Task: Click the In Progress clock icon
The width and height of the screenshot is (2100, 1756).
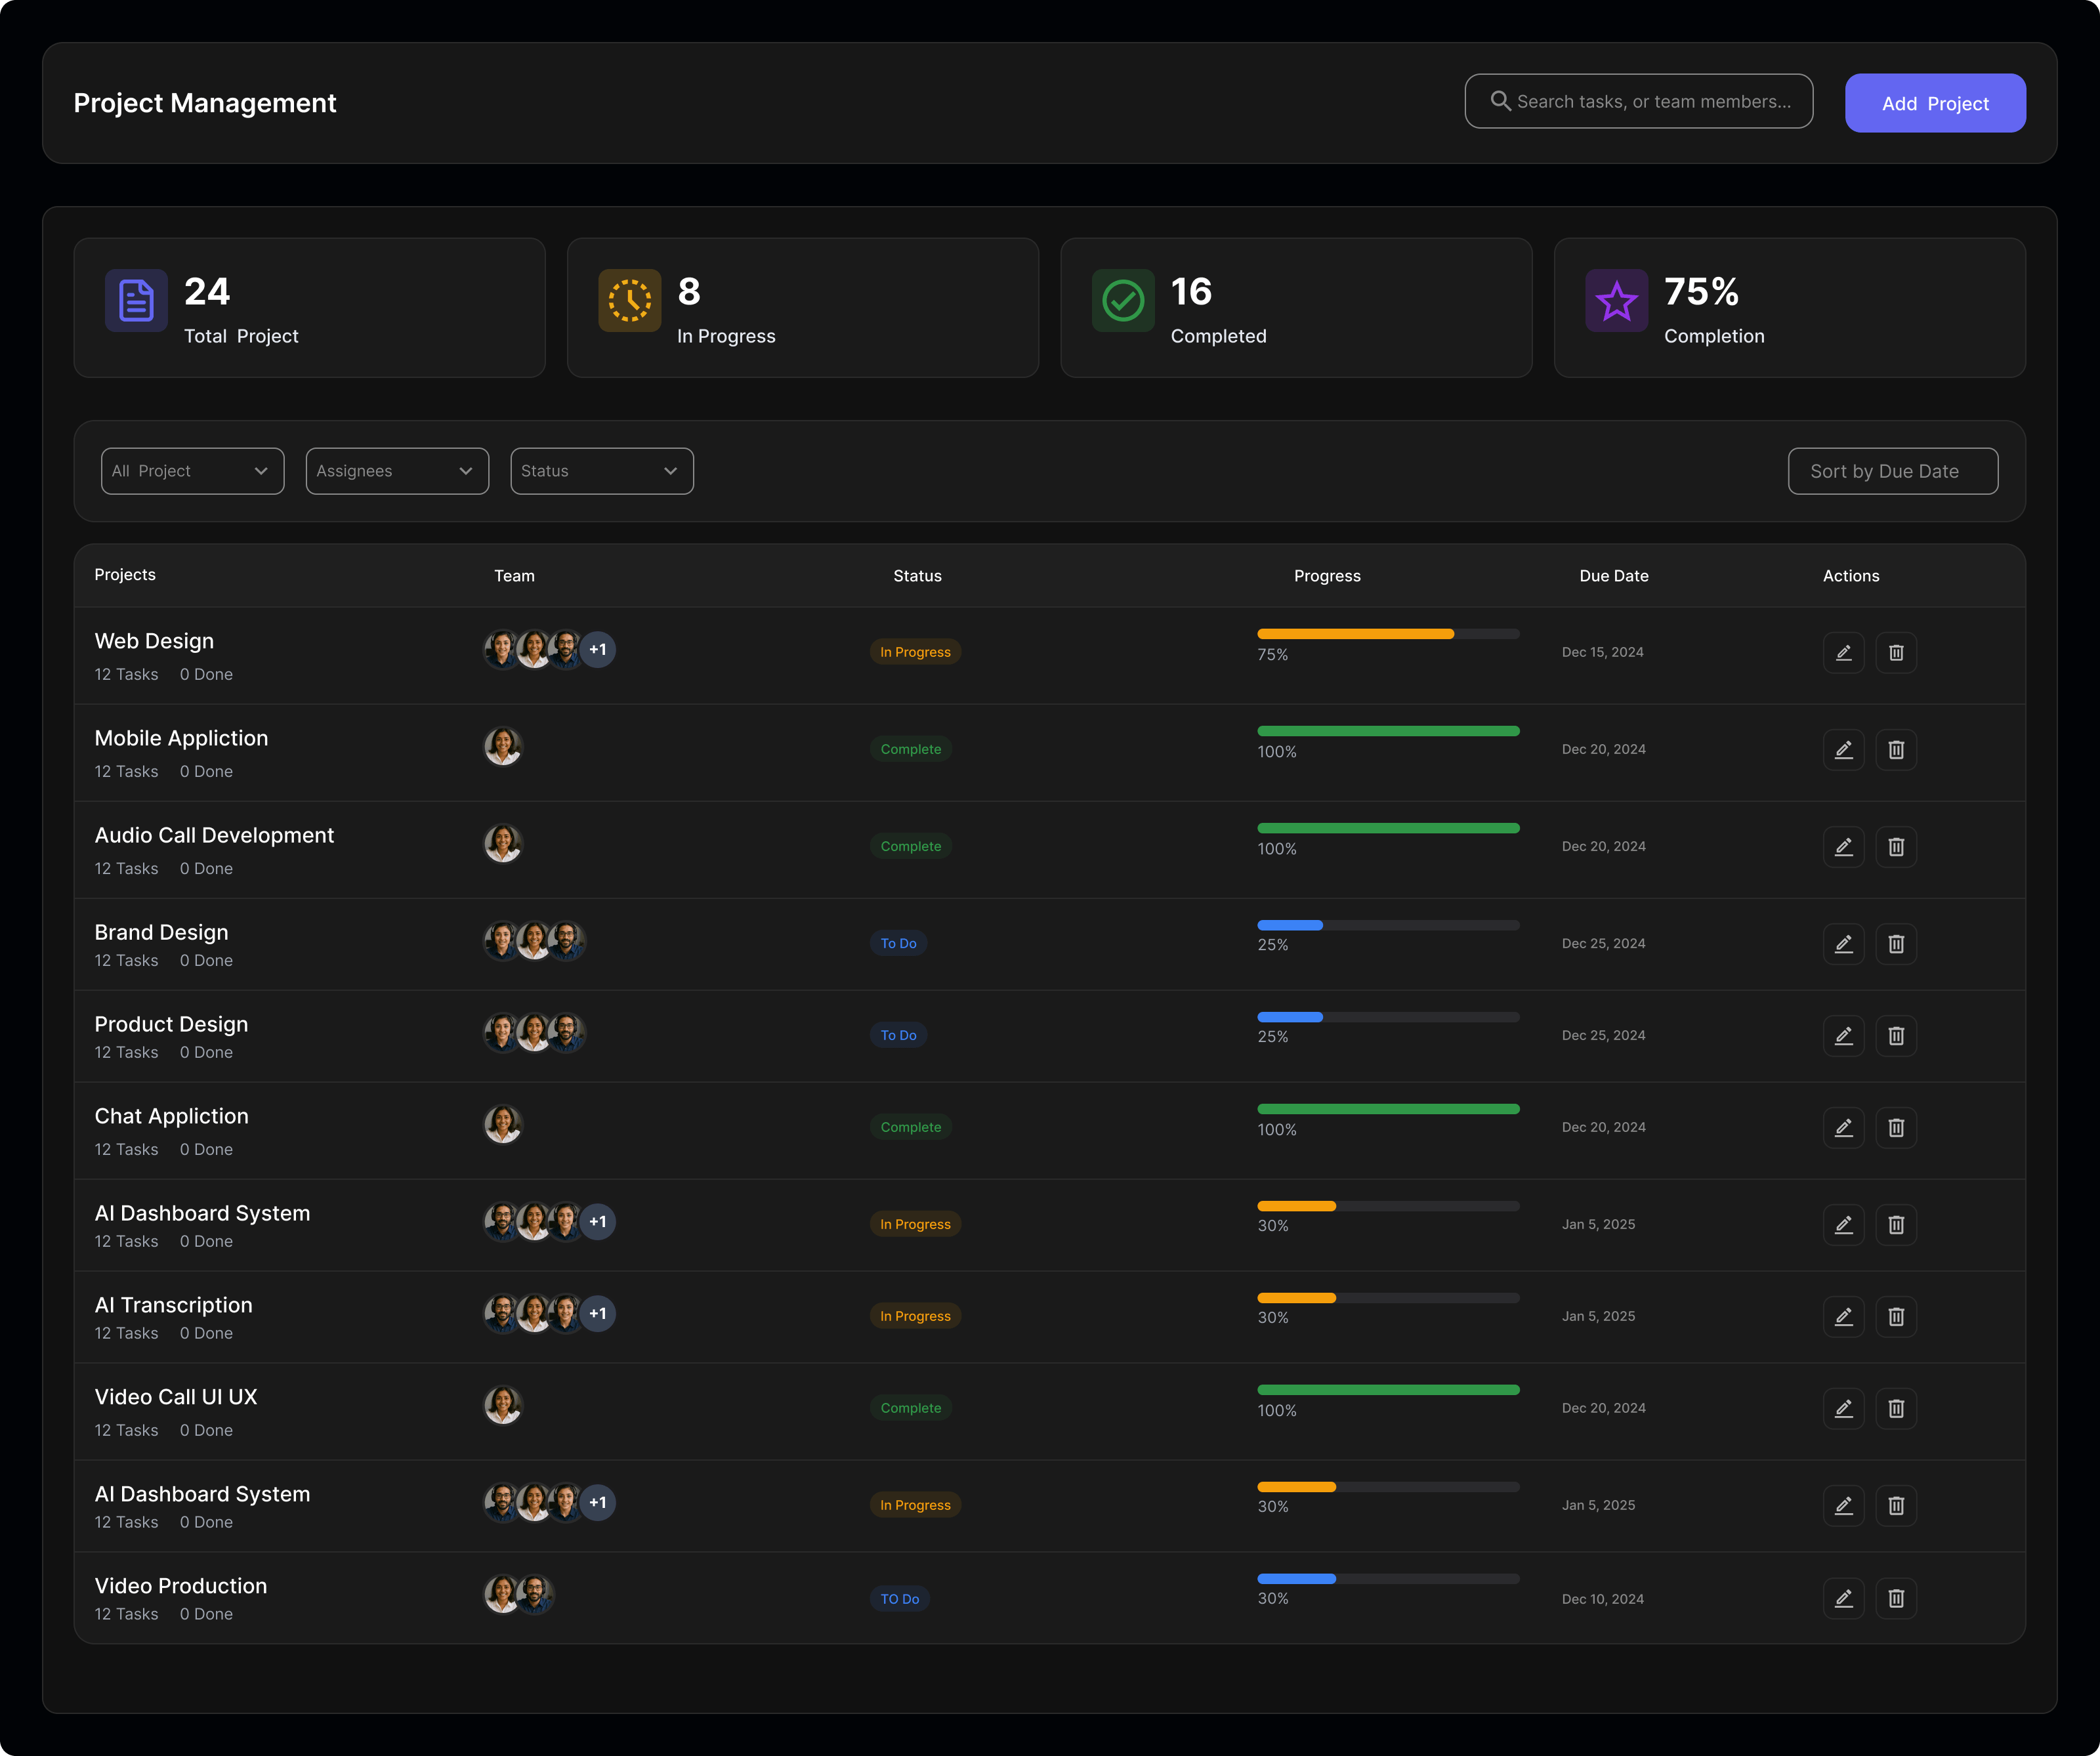Action: [629, 300]
